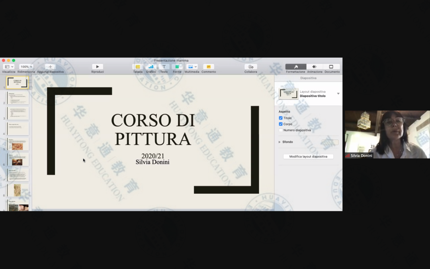Click the Aggiungi diapositiva plus button
430x269 pixels.
pyautogui.click(x=50, y=67)
